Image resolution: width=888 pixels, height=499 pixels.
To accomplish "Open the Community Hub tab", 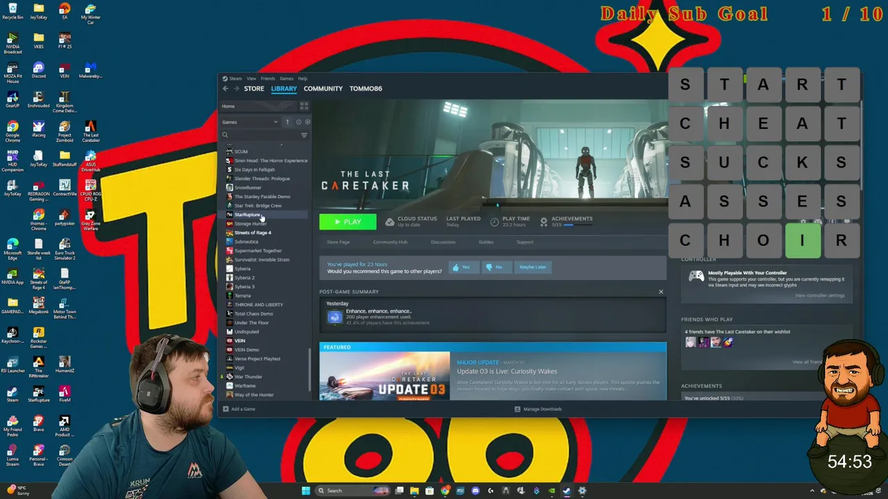I will 390,242.
